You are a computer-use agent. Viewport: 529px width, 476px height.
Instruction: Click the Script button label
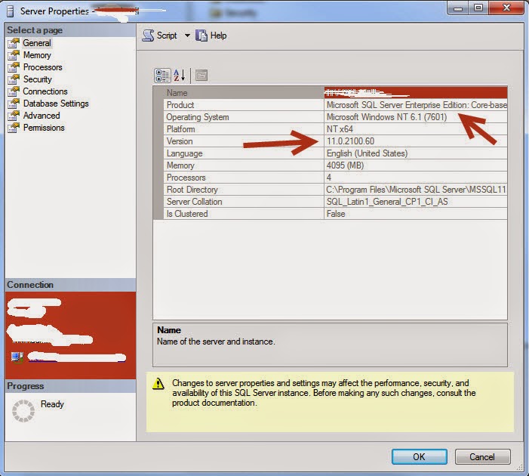[167, 36]
